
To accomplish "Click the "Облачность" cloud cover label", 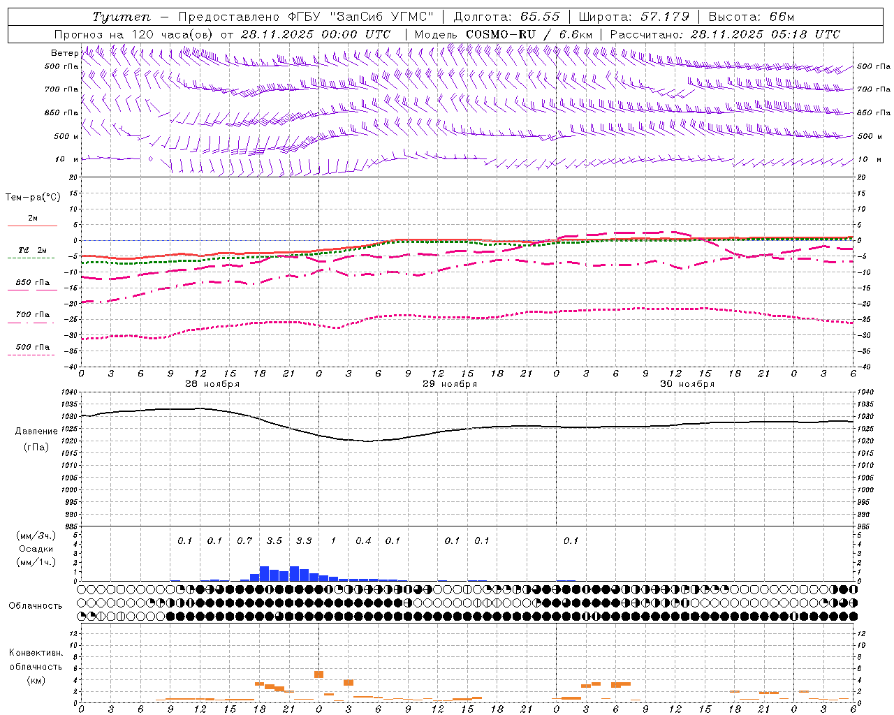I will [x=36, y=605].
